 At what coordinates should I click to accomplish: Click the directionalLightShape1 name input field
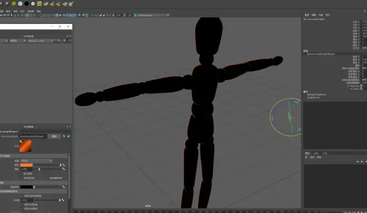coord(33,136)
